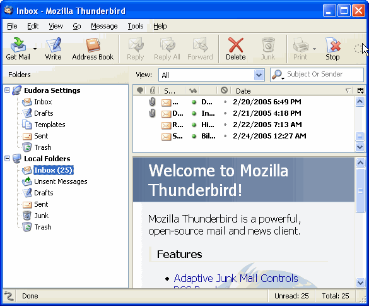Mark as Junk using toolbar icon
Screen dimensions: 369x306
tap(268, 45)
